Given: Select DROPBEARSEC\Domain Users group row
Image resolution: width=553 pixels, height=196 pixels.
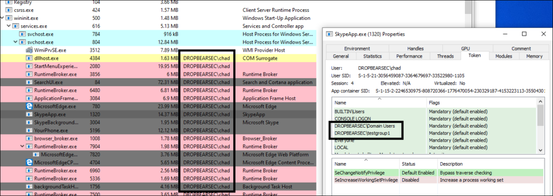Looking at the screenshot, I should coord(434,125).
